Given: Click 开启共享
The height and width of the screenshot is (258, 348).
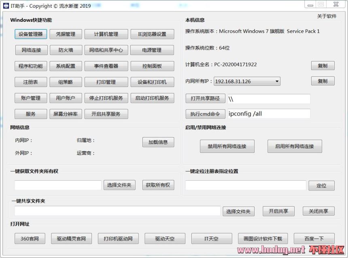Looking at the screenshot, I should pos(278,211).
